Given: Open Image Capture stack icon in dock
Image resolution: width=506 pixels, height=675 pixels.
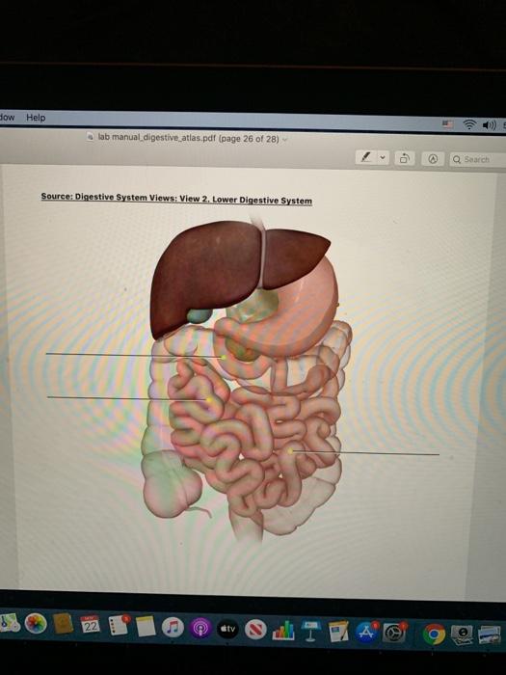Looking at the screenshot, I should pos(463,634).
